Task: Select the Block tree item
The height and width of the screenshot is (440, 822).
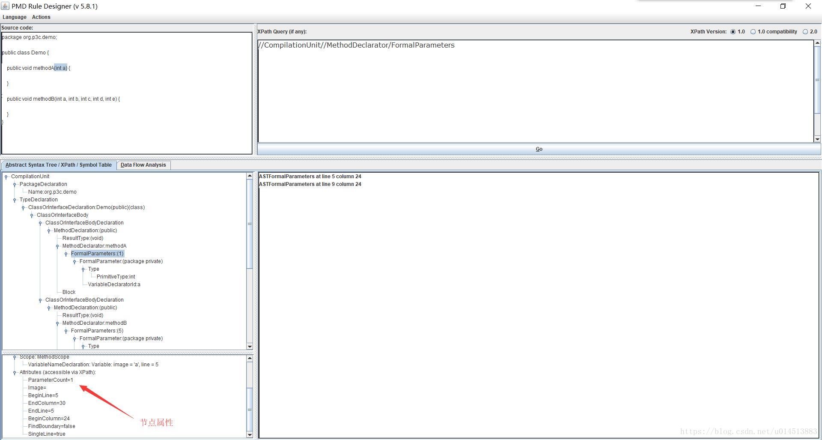Action: (x=69, y=292)
